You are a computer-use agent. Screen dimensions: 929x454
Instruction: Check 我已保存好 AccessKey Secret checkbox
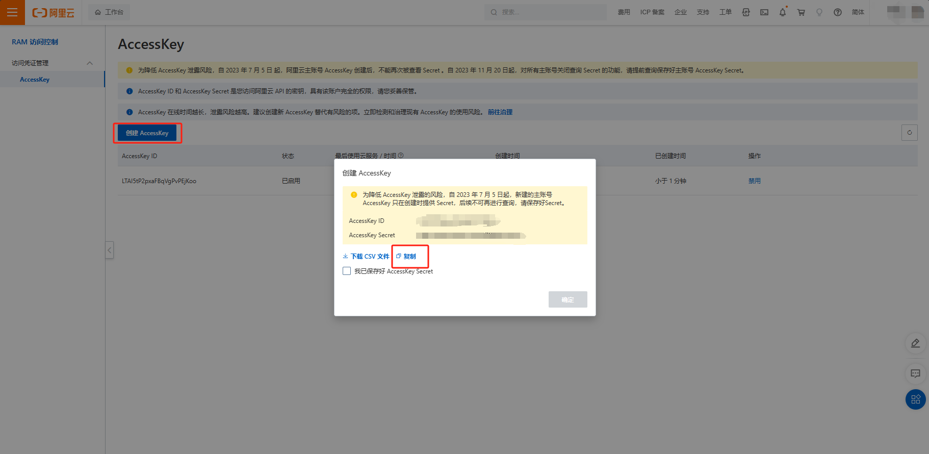(x=347, y=271)
